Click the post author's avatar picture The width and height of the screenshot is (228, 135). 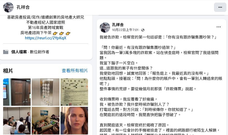coord(105,27)
